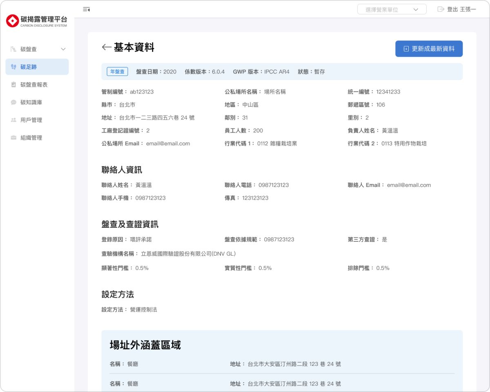
Task: Click the 公私場所 Email value email@email.com
Action: coord(168,144)
